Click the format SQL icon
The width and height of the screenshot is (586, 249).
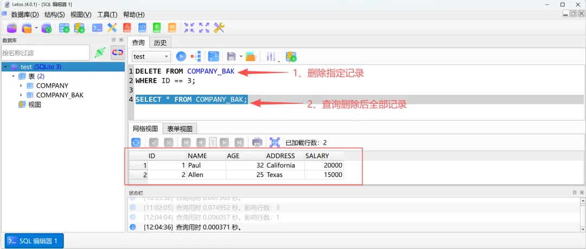point(213,57)
